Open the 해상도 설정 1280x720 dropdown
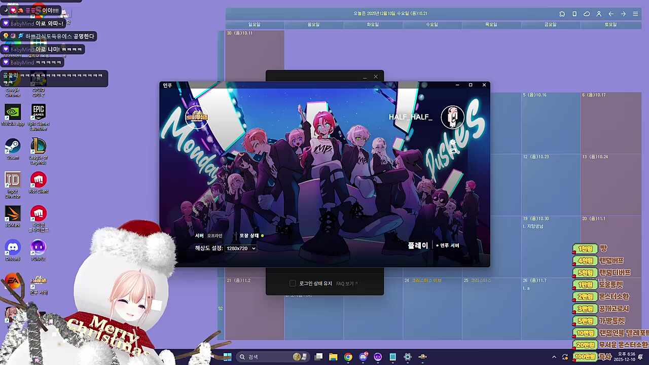The height and width of the screenshot is (365, 649). click(241, 248)
